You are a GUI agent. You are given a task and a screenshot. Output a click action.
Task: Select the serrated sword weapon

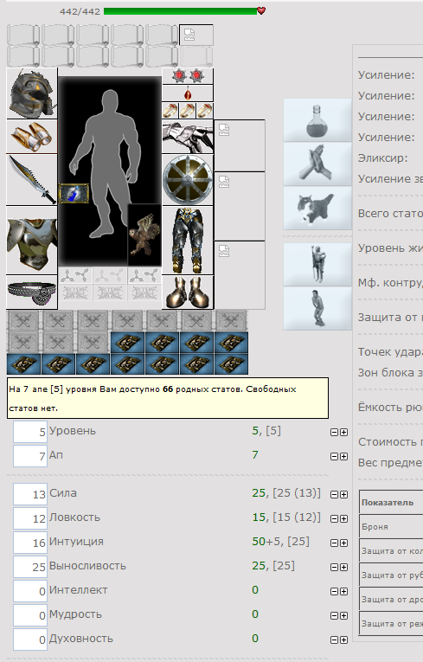tap(32, 180)
